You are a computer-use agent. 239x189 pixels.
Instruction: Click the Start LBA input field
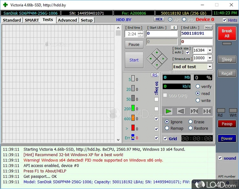tap(162, 34)
